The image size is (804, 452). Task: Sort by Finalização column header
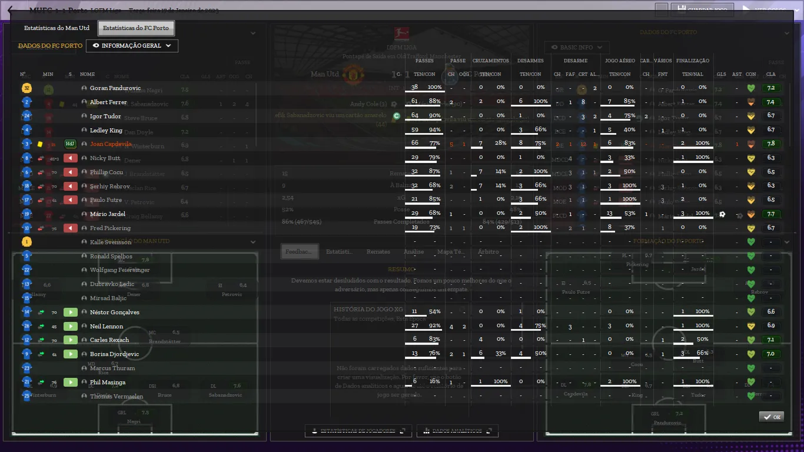692,61
